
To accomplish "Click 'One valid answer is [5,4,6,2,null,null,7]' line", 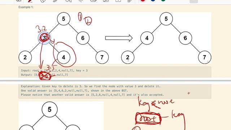I will coord(75,91).
